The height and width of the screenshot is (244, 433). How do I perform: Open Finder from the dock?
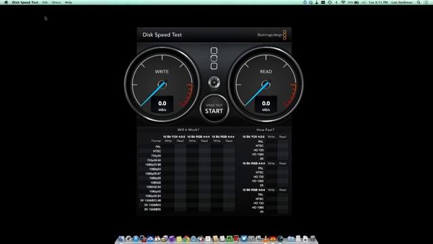point(121,239)
